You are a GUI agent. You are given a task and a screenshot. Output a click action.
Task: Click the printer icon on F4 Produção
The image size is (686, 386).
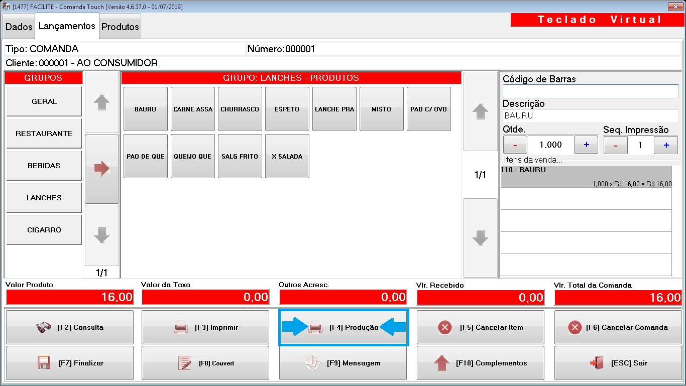[315, 328]
